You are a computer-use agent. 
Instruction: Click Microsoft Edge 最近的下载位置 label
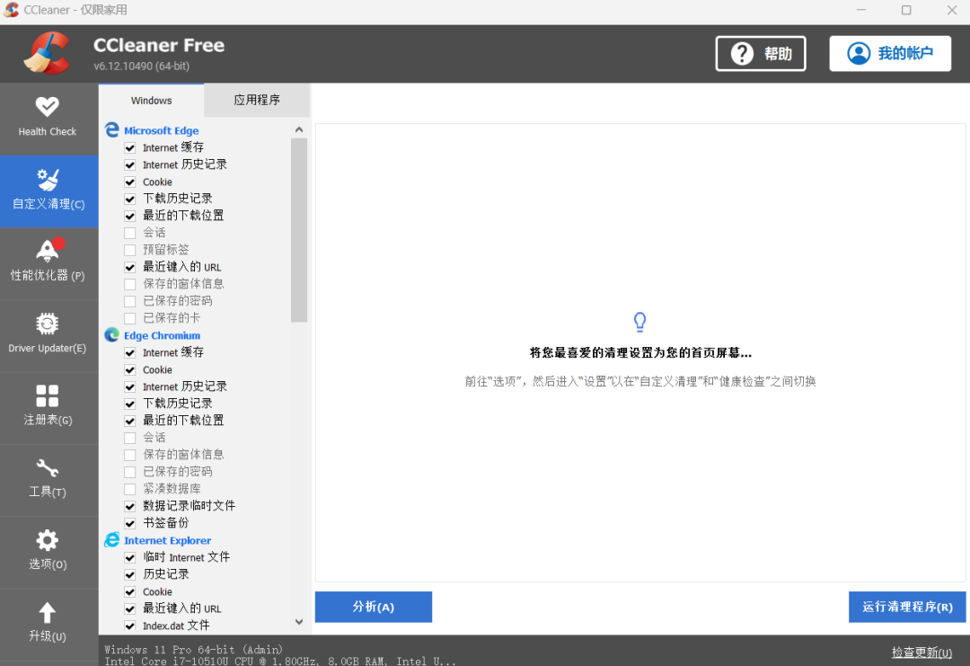pos(183,216)
